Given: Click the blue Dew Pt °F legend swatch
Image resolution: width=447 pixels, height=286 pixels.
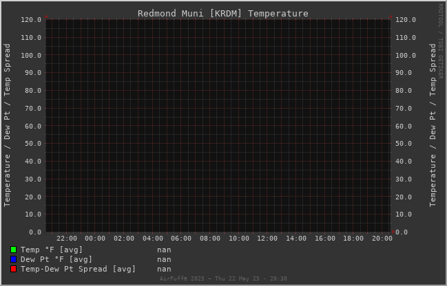Looking at the screenshot, I should click(x=13, y=259).
